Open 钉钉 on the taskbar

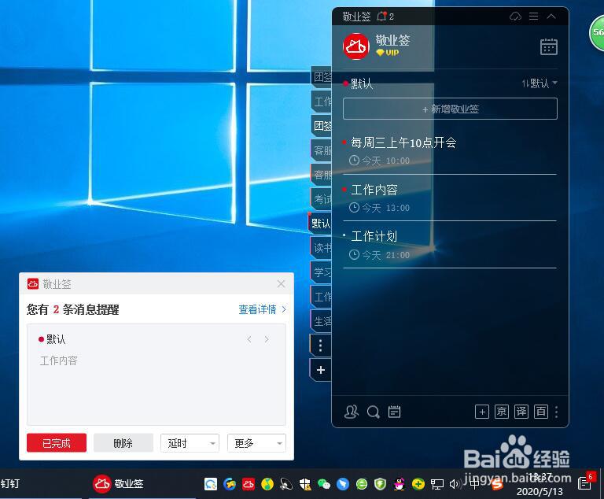click(10, 483)
